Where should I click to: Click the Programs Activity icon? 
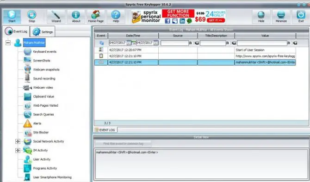point(27,169)
